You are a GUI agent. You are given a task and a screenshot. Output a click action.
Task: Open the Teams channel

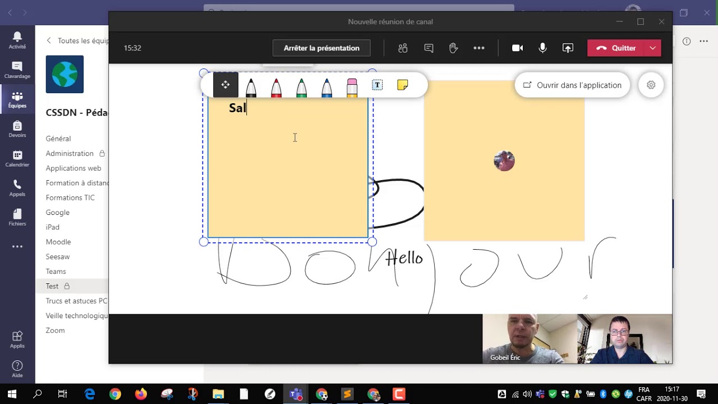pos(56,271)
